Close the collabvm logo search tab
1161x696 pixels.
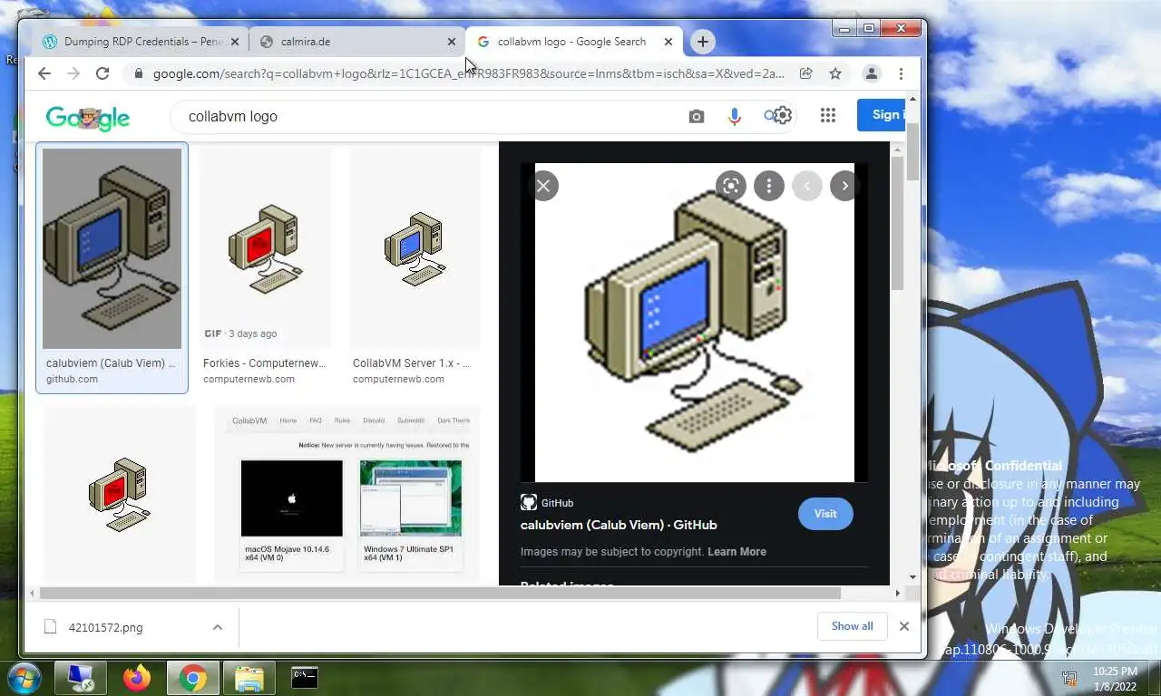(x=668, y=42)
